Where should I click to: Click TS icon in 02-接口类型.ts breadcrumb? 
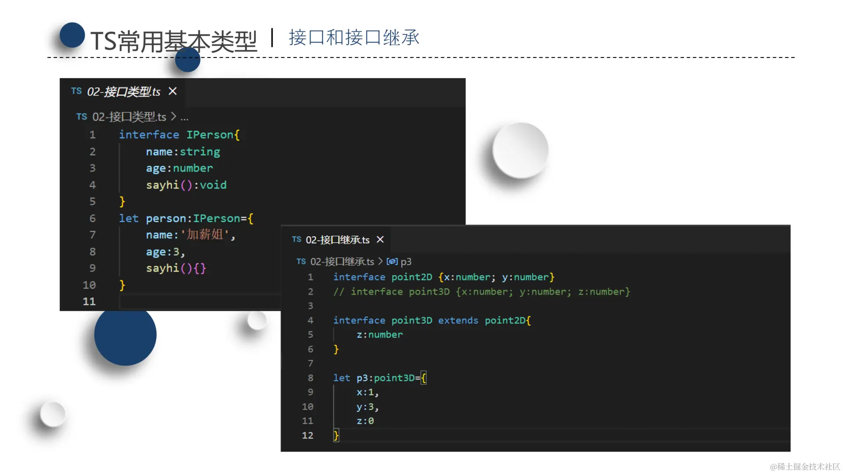point(82,117)
